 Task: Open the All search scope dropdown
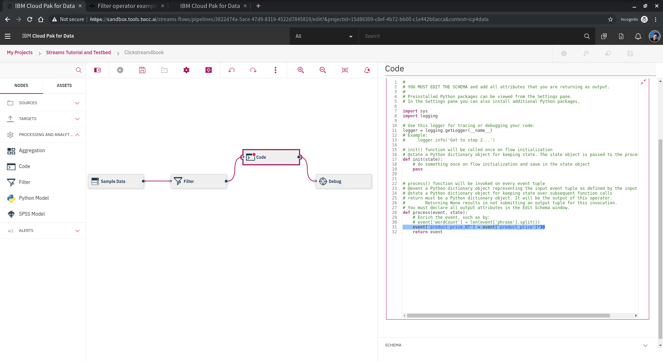coord(324,36)
